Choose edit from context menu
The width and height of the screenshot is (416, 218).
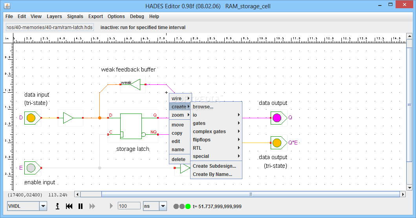[x=180, y=141]
